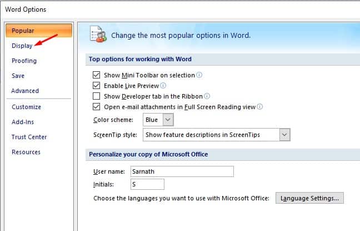Disable Enable Live Preview checkbox
This screenshot has width=360, height=231.
(97, 86)
